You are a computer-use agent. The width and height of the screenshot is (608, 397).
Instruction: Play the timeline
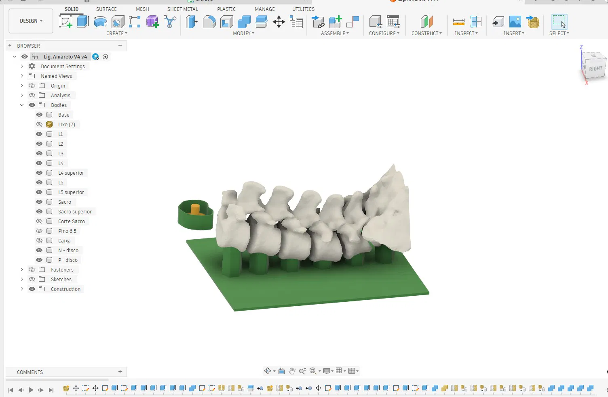pos(31,390)
